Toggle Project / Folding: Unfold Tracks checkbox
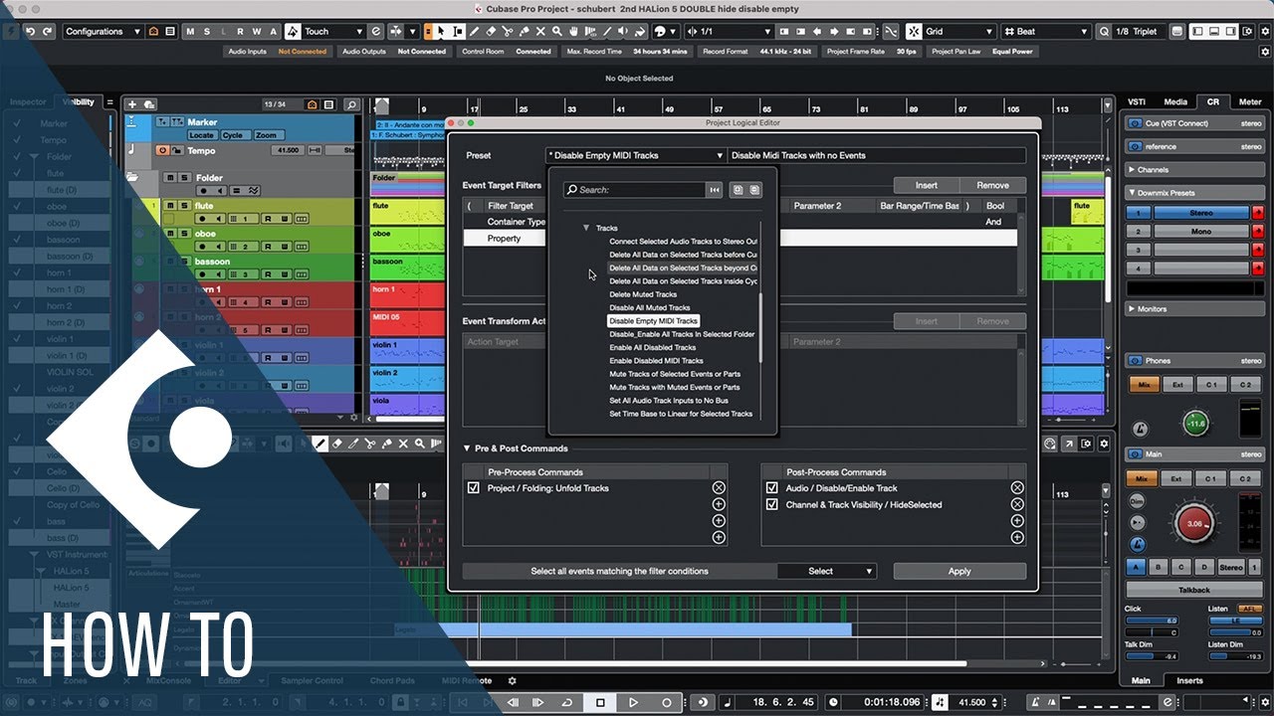 pos(474,488)
